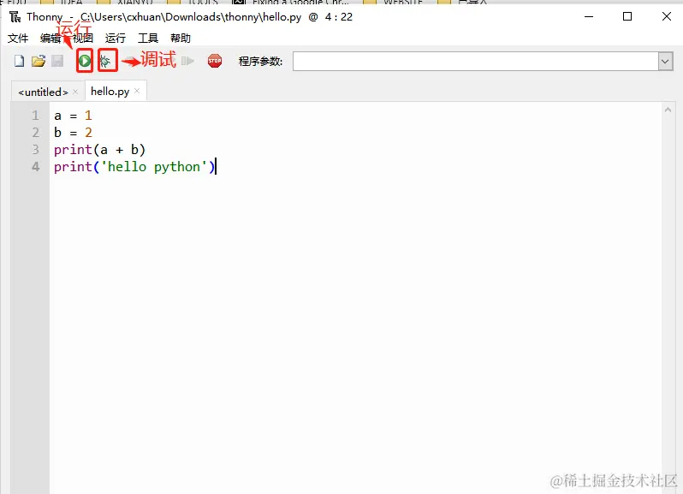683x494 pixels.
Task: Open a file using folder icon
Action: click(39, 61)
